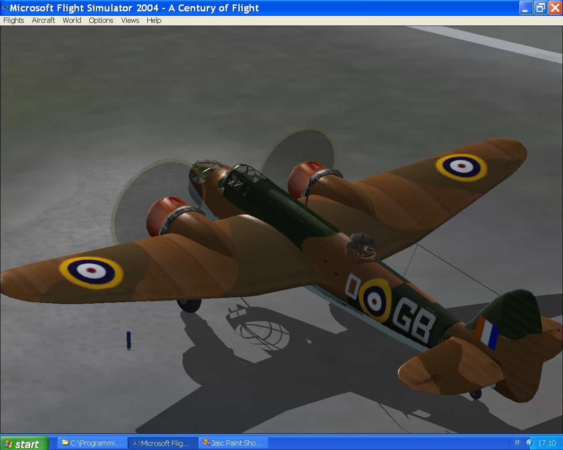Switch to Jasc Paint Shop taskbar item
This screenshot has width=563, height=450.
tap(233, 443)
